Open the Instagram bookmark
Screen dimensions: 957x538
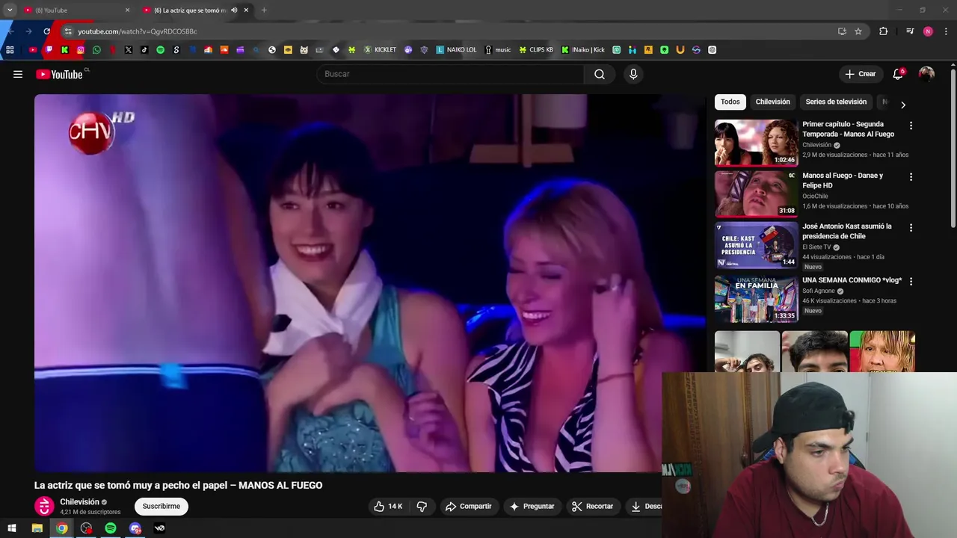click(x=81, y=50)
